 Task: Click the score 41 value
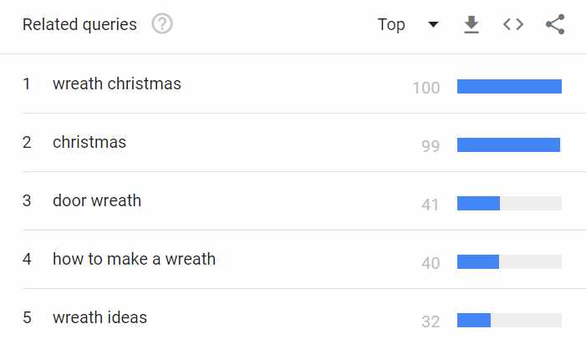click(x=431, y=205)
